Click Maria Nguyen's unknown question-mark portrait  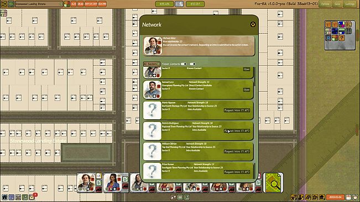point(152,110)
